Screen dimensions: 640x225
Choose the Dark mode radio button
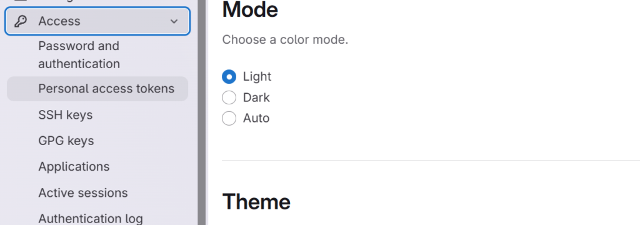229,97
